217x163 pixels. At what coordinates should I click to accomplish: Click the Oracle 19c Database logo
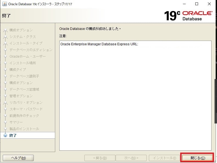click(188, 16)
